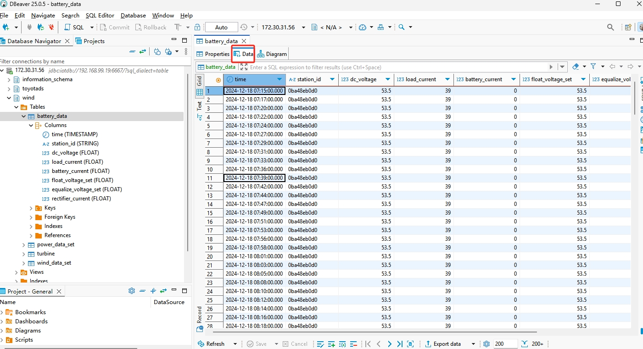The height and width of the screenshot is (349, 643).
Task: Open the custom filters funnel icon
Action: 593,66
